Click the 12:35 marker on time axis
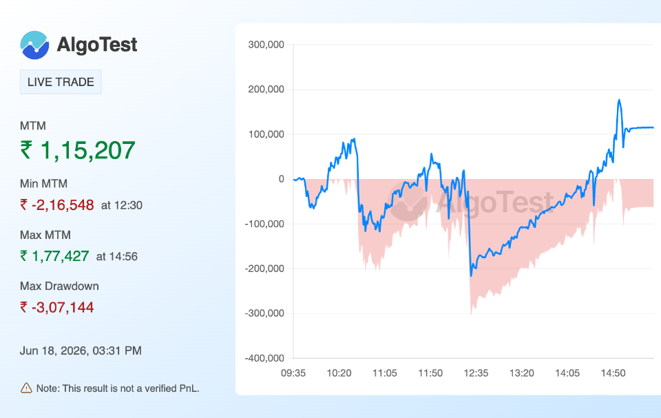 pyautogui.click(x=476, y=373)
